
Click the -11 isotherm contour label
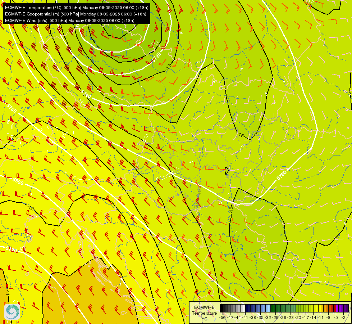7,292
